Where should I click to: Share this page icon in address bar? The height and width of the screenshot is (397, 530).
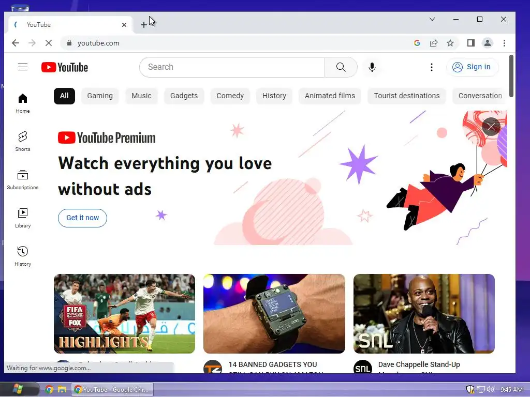[x=434, y=43]
